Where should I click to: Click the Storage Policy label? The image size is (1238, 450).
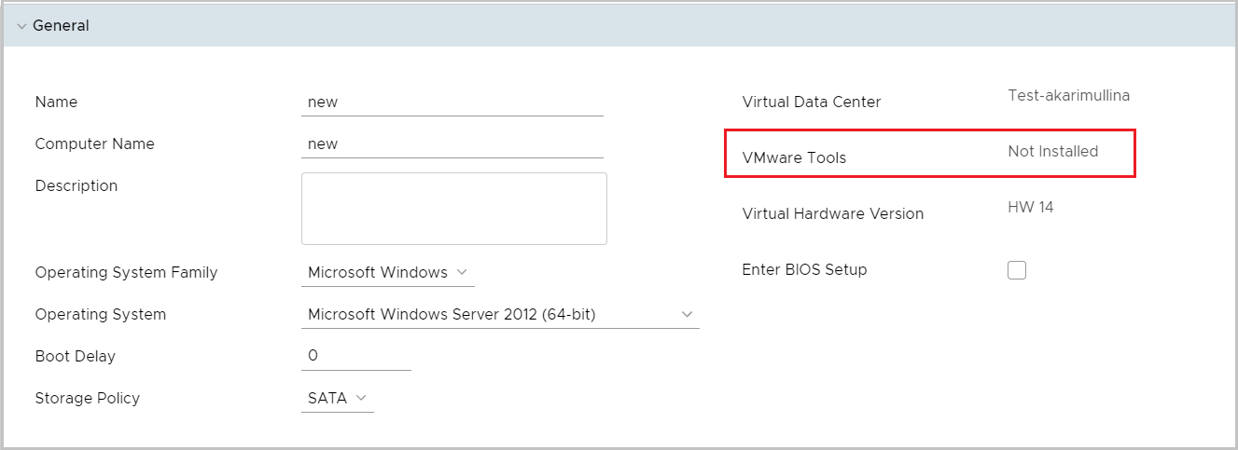tap(87, 399)
